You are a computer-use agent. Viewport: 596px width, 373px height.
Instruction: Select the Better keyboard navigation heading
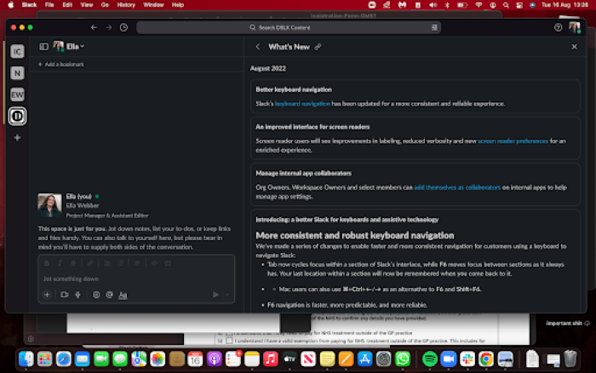click(x=294, y=89)
